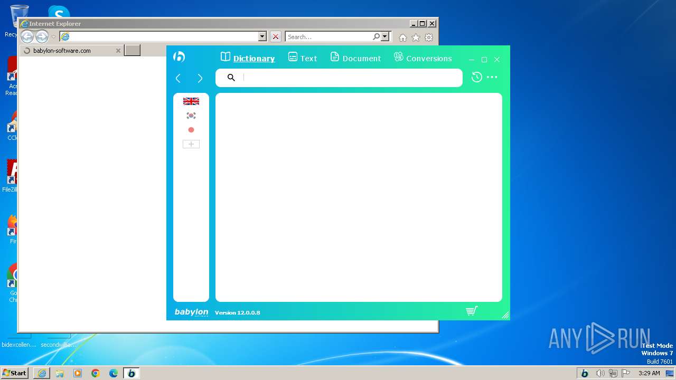This screenshot has height=380, width=676.
Task: Click Internet Explorer forward button
Action: [x=42, y=36]
